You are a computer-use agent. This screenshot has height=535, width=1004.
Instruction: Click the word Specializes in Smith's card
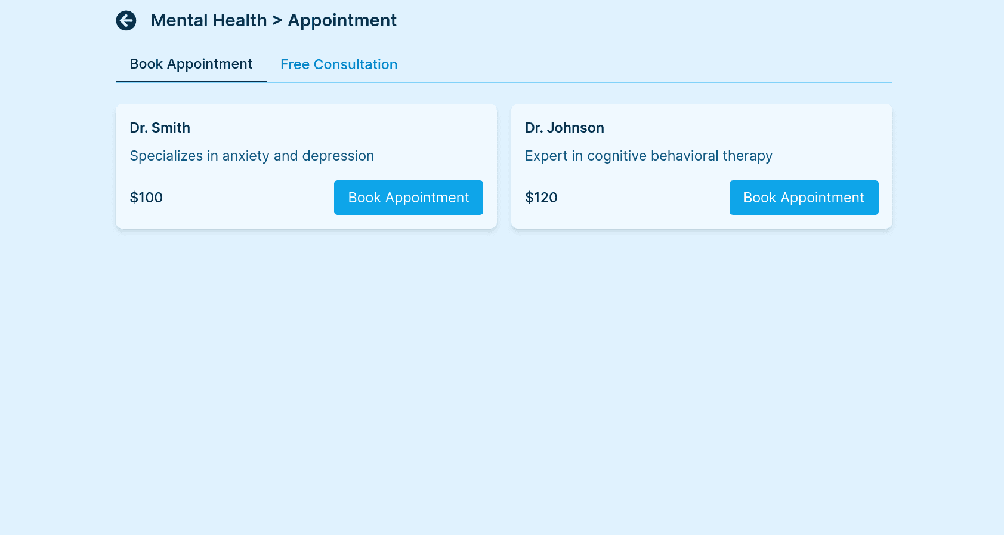pyautogui.click(x=166, y=156)
